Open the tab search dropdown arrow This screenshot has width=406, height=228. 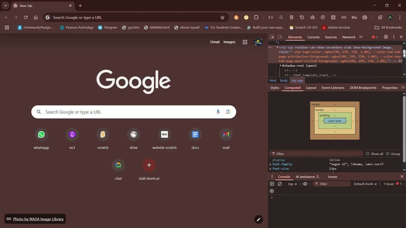[x=5, y=6]
